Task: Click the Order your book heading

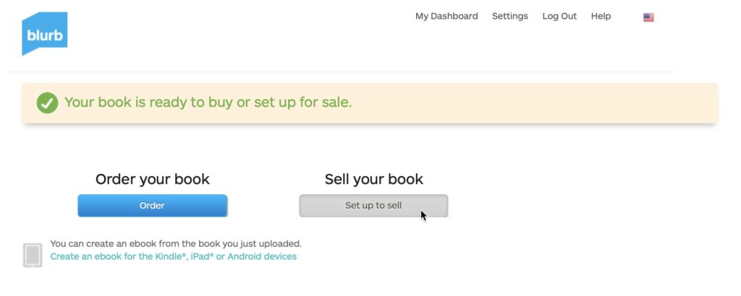Action: point(152,179)
